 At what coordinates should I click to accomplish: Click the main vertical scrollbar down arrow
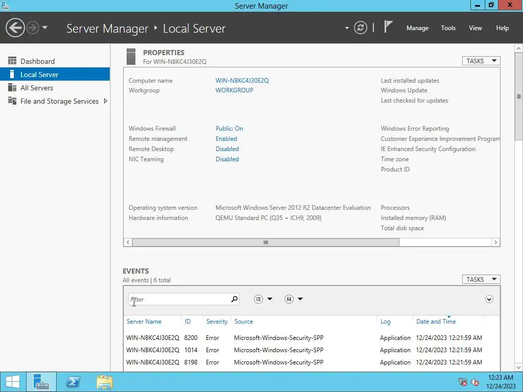click(519, 367)
